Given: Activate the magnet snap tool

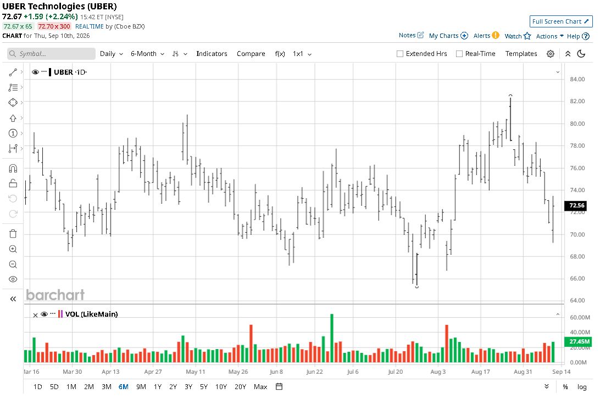Looking at the screenshot, I should point(13,168).
